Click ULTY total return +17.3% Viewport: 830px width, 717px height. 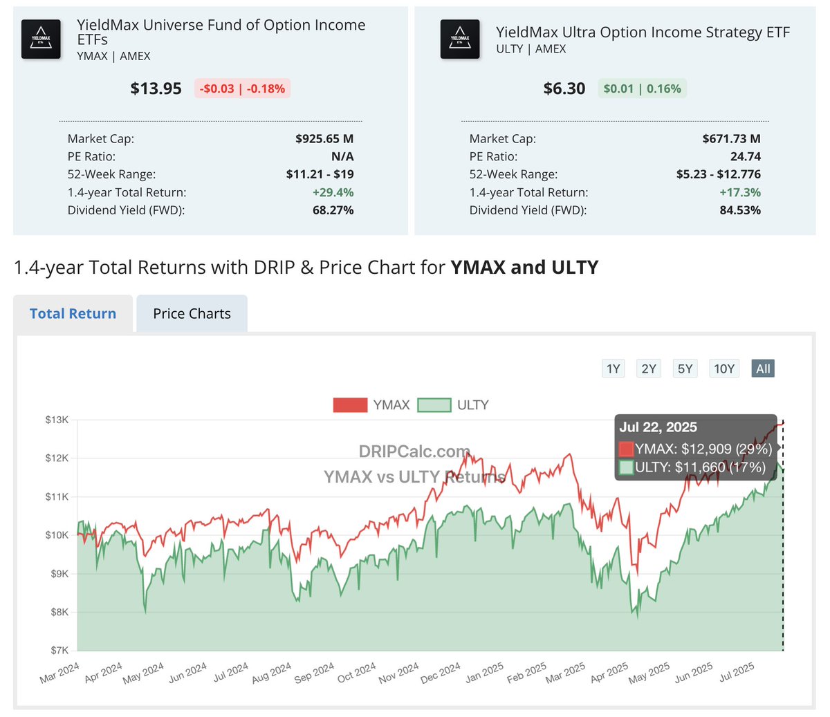coord(740,192)
